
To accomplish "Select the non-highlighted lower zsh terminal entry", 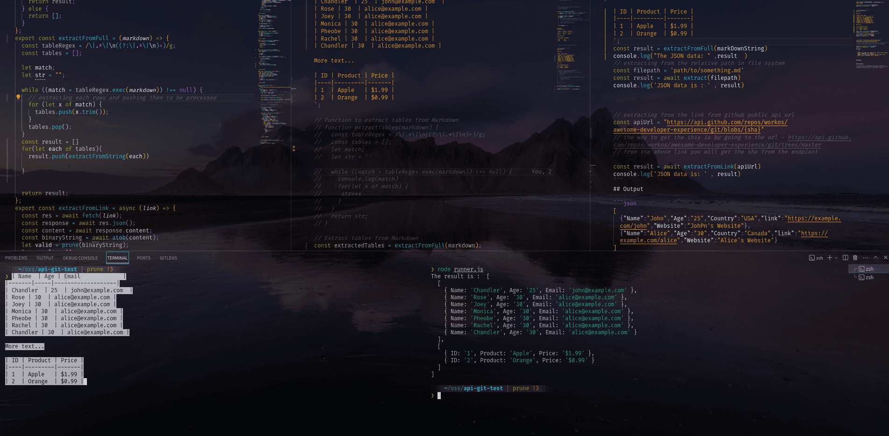I will 868,277.
